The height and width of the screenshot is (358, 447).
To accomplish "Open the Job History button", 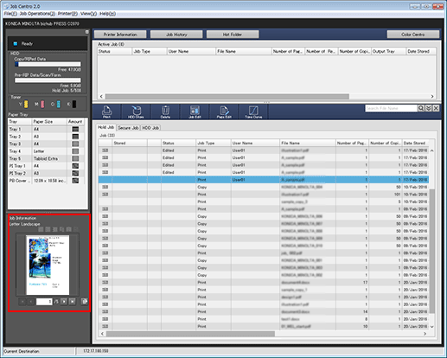I will 176,35.
